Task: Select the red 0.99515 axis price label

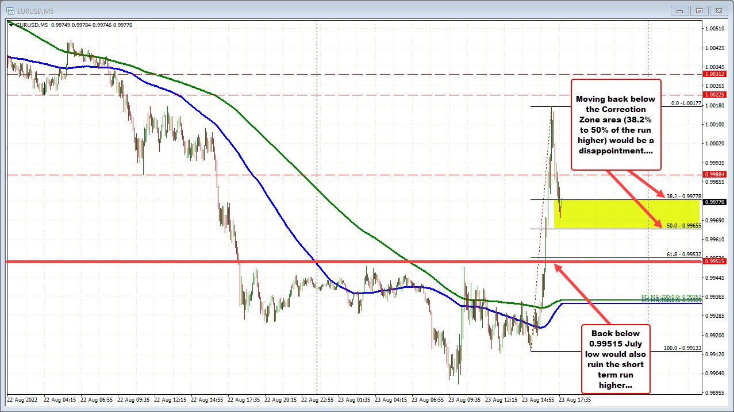Action: 714,261
